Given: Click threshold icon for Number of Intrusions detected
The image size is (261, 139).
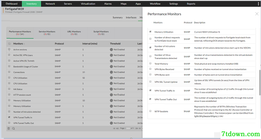Looking at the screenshot, I should pos(111,112).
